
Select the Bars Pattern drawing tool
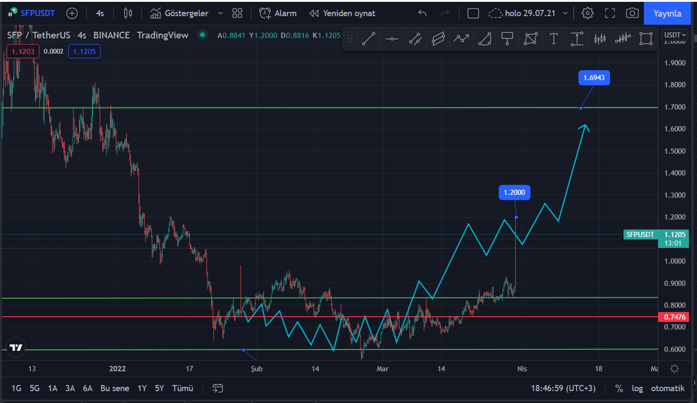[600, 39]
